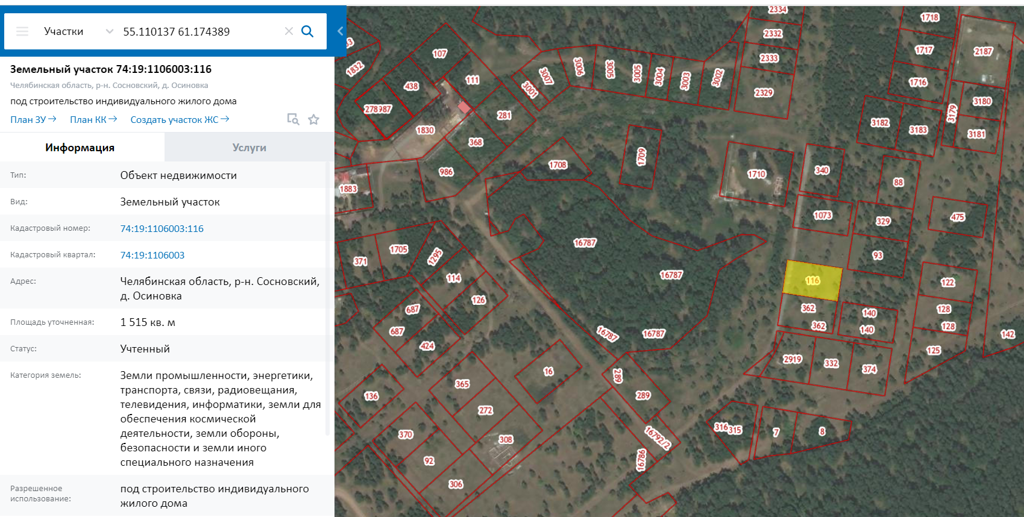Select parcel 1710 on the map
The width and height of the screenshot is (1024, 517).
pyautogui.click(x=756, y=174)
